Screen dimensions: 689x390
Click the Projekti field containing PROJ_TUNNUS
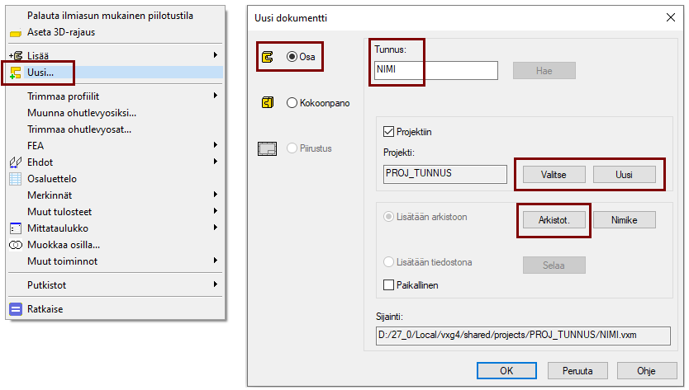(444, 174)
